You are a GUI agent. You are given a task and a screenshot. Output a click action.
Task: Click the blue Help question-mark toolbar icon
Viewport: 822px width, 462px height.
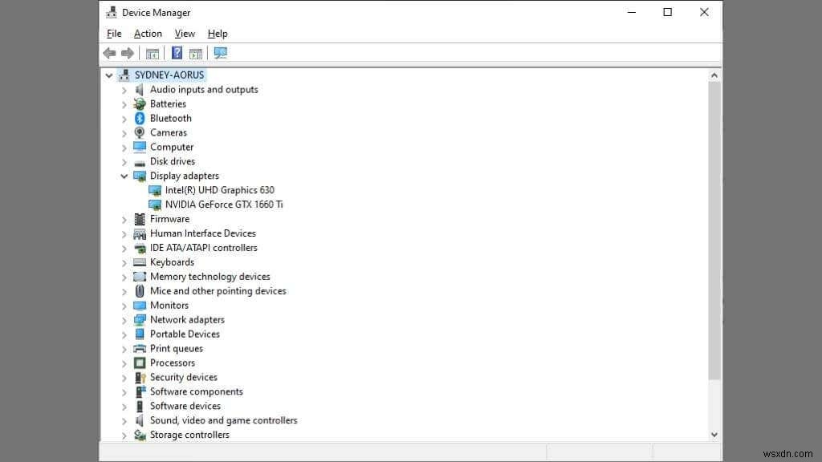pos(177,53)
